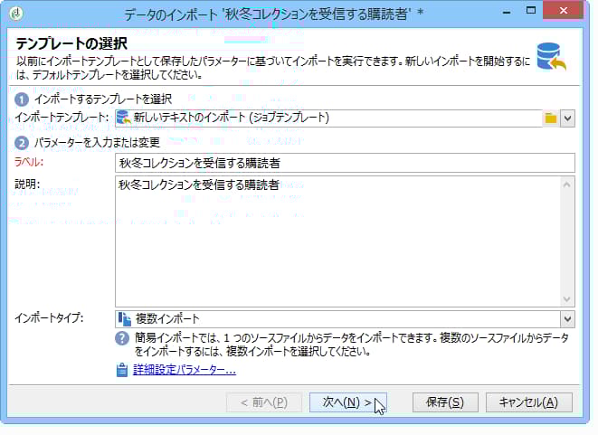Click the description scrollbar up arrow
598x435 pixels.
click(567, 184)
